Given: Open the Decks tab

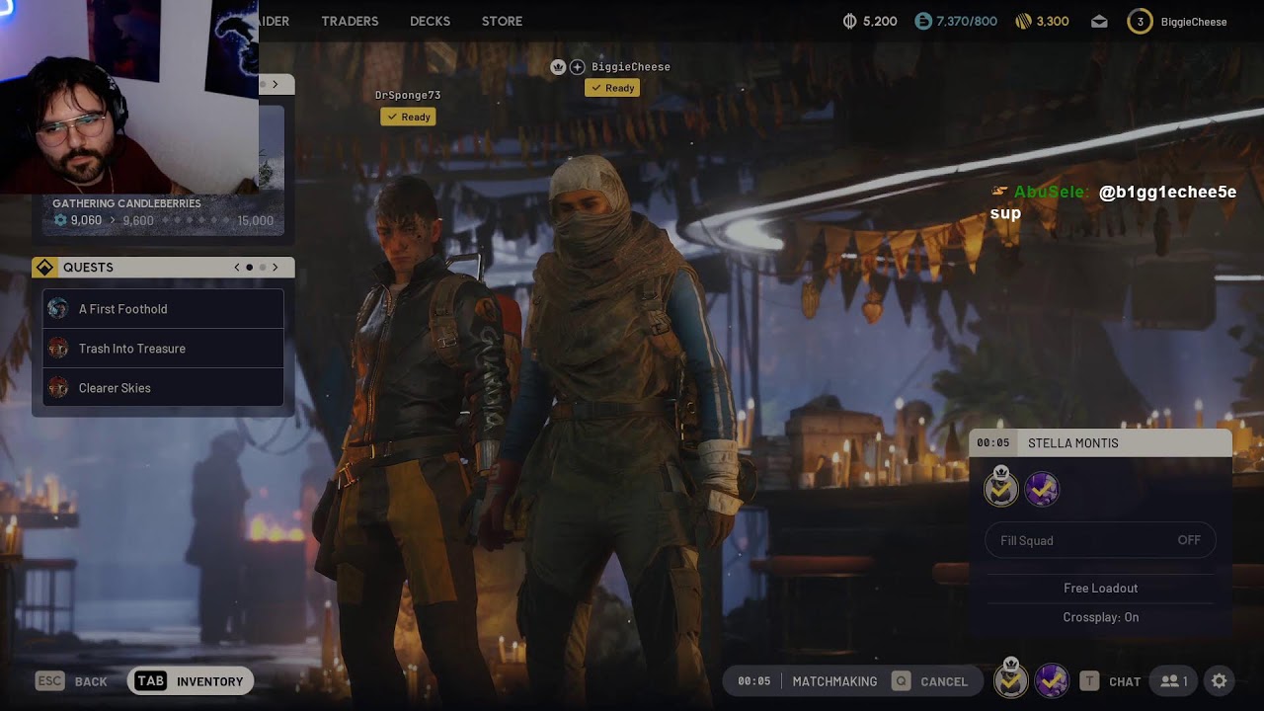Looking at the screenshot, I should [x=430, y=21].
